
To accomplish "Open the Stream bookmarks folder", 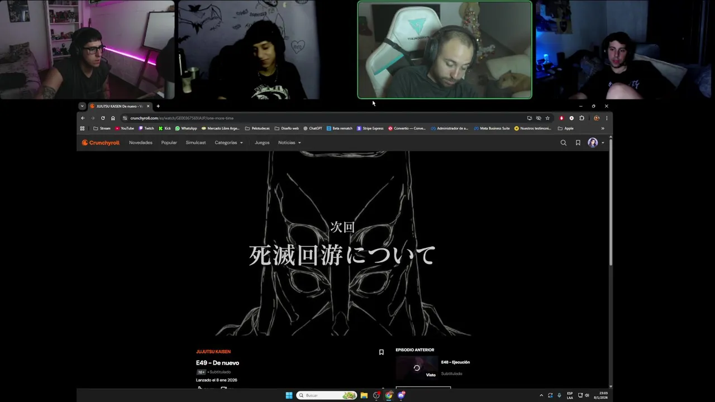I will coord(102,128).
